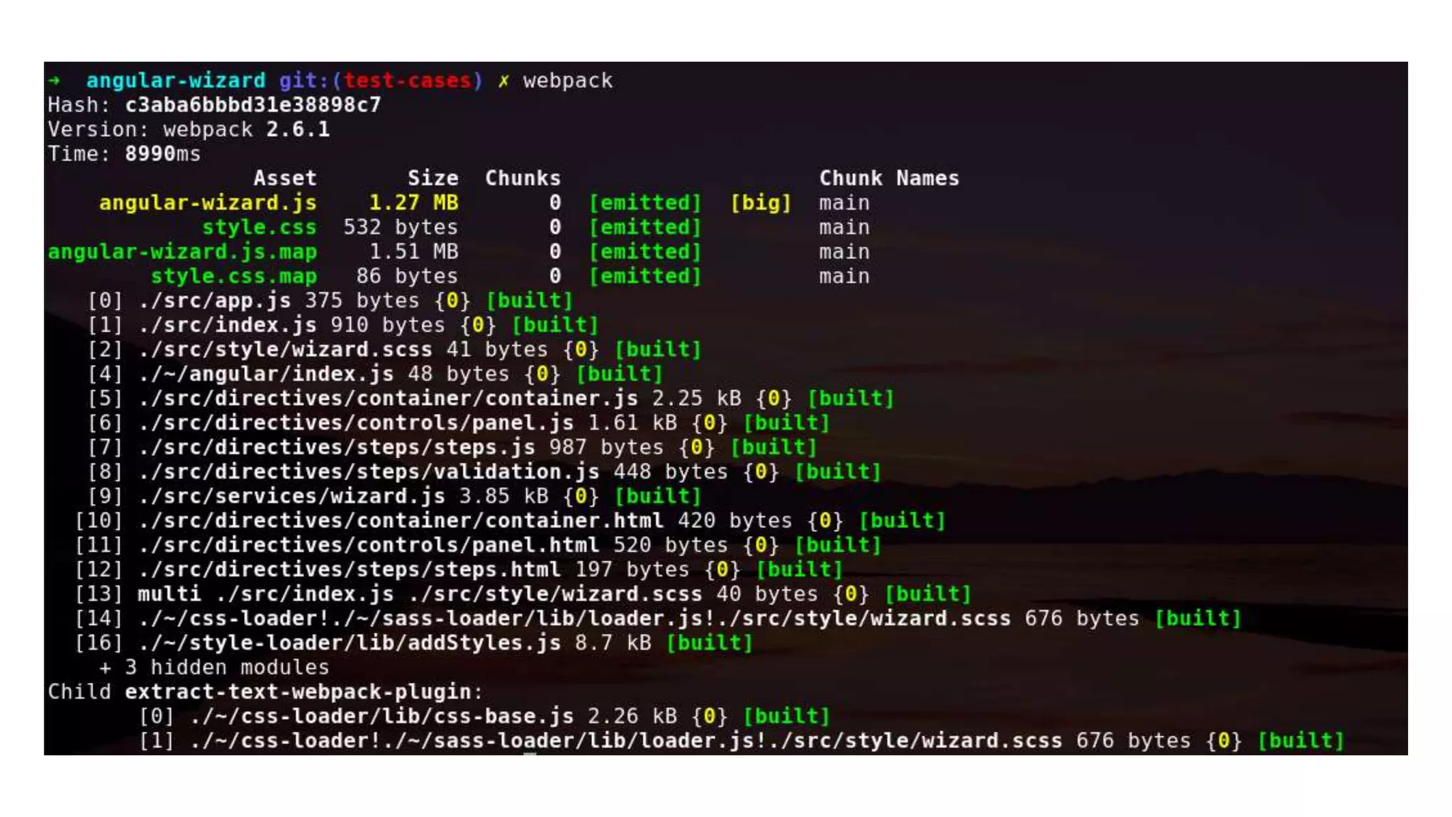Click the angular-wizard directory name in prompt
This screenshot has width=1452, height=817.
point(176,80)
